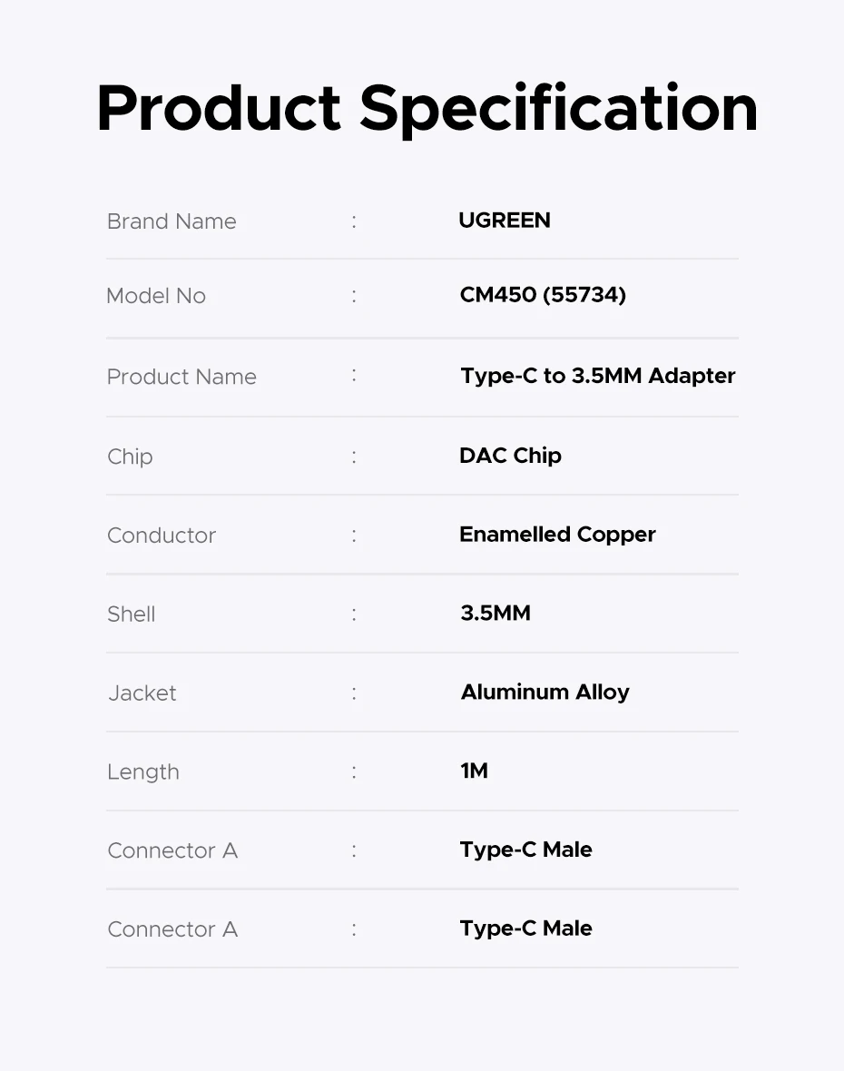The height and width of the screenshot is (1071, 844).
Task: Select the Brand Name label
Action: (172, 221)
